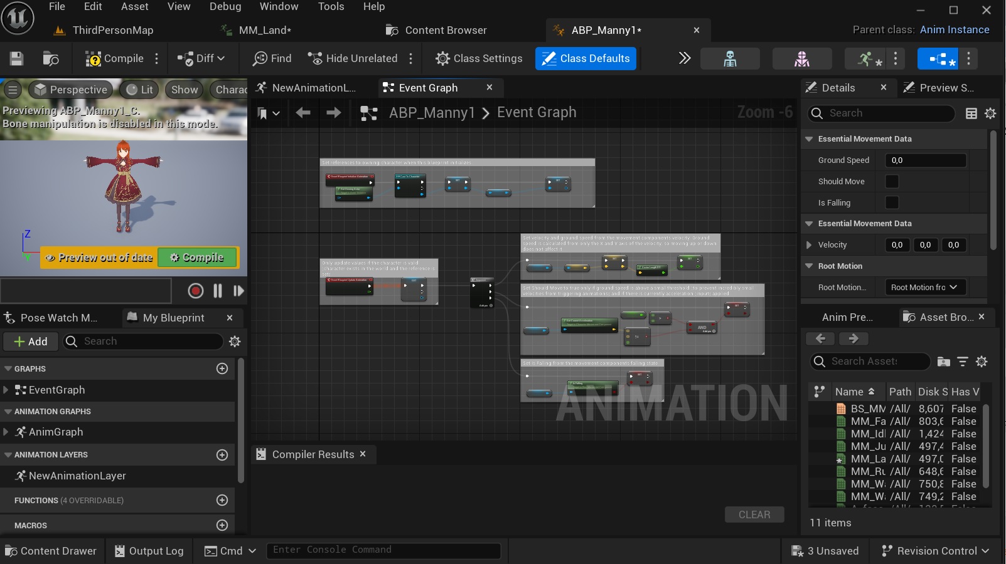Viewport: 1006px width, 564px height.
Task: Pause the preview viewport playback
Action: click(x=217, y=291)
